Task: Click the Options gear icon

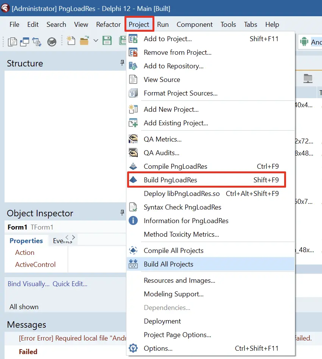Action: tap(133, 348)
